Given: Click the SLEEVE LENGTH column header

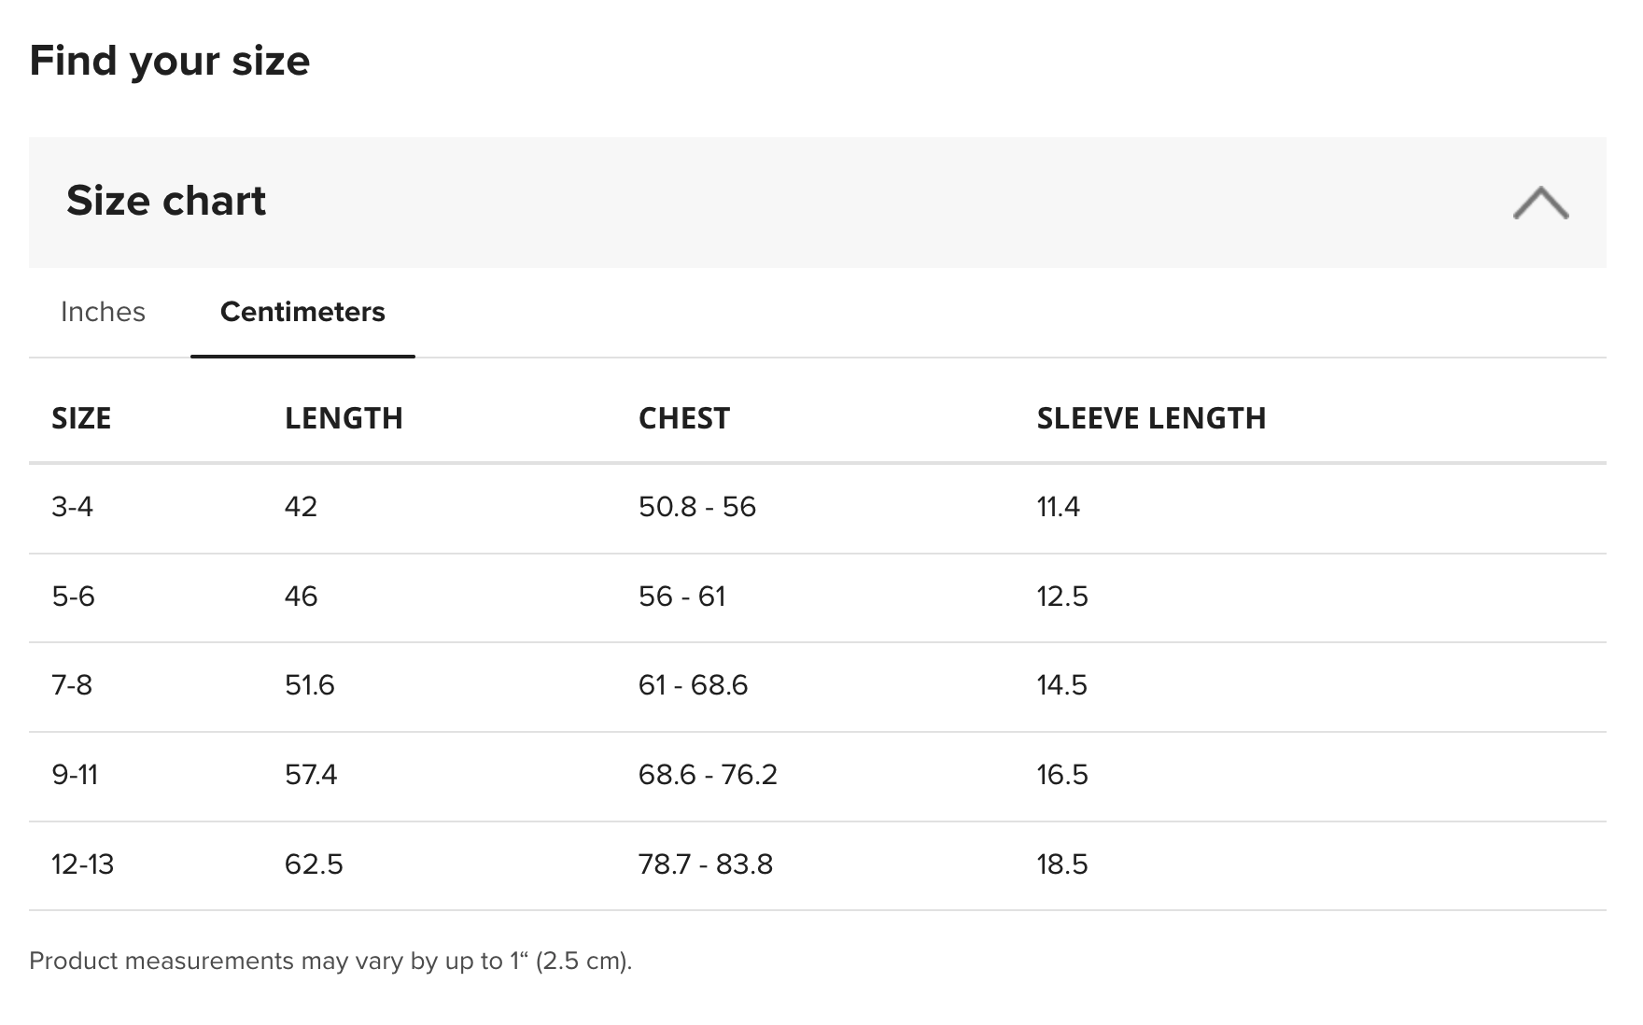Looking at the screenshot, I should point(1151,418).
